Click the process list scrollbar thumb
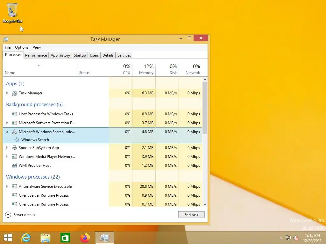 pos(205,108)
